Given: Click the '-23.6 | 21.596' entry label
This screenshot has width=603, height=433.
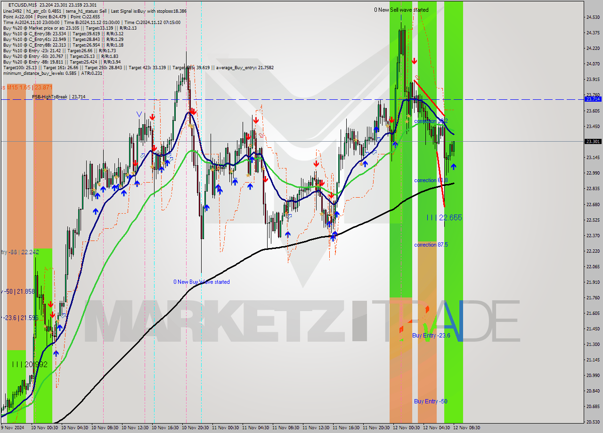Looking at the screenshot, I should click(x=19, y=318).
